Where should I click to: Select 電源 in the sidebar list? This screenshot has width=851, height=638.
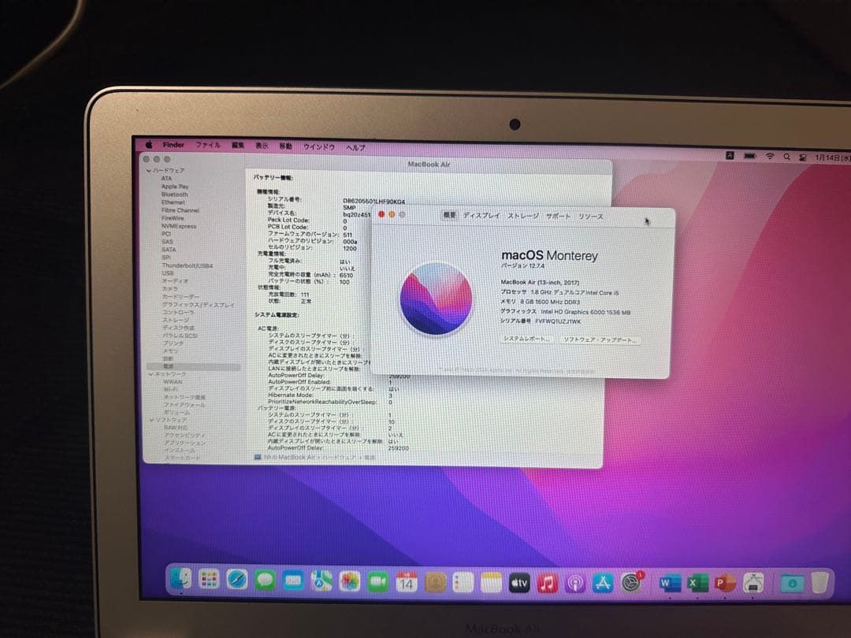170,364
